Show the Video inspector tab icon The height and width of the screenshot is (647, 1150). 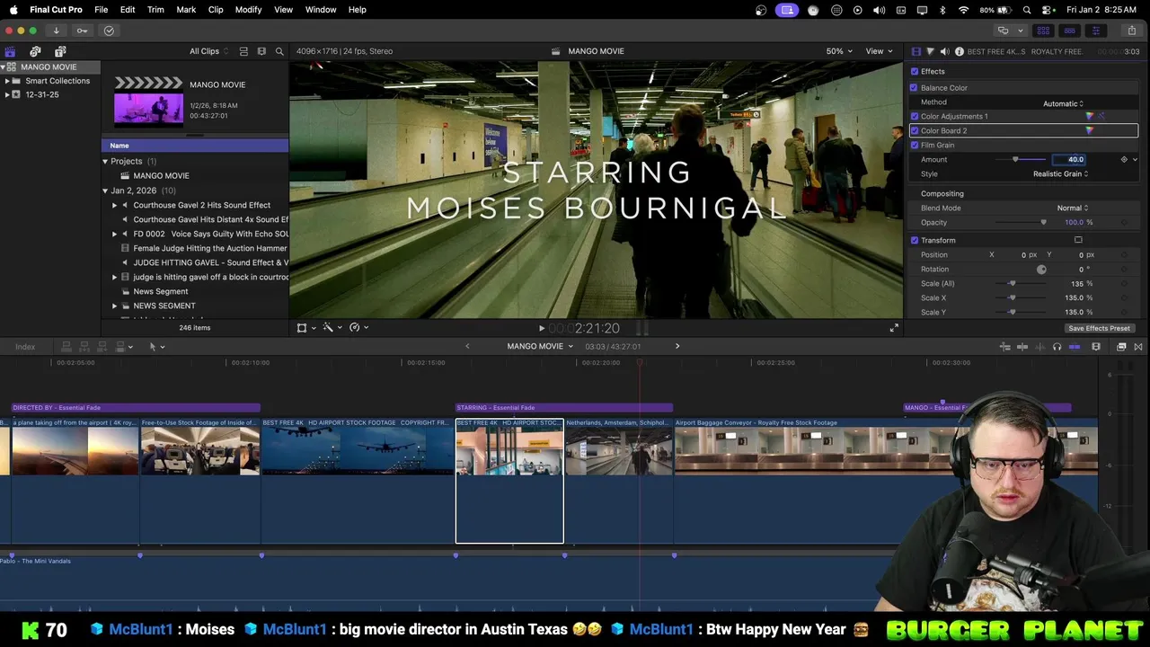[916, 51]
